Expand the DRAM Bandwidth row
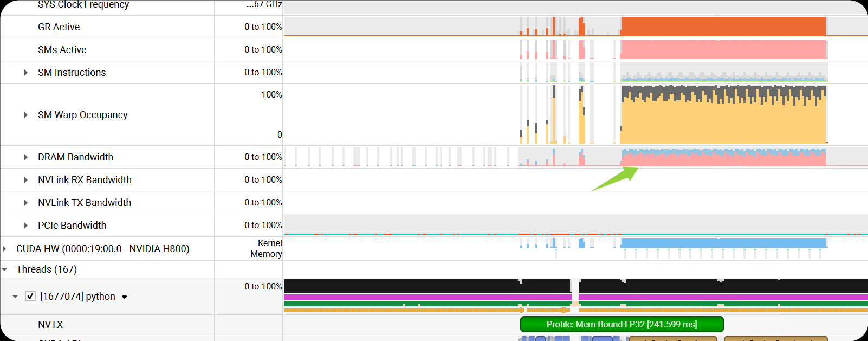 25,157
